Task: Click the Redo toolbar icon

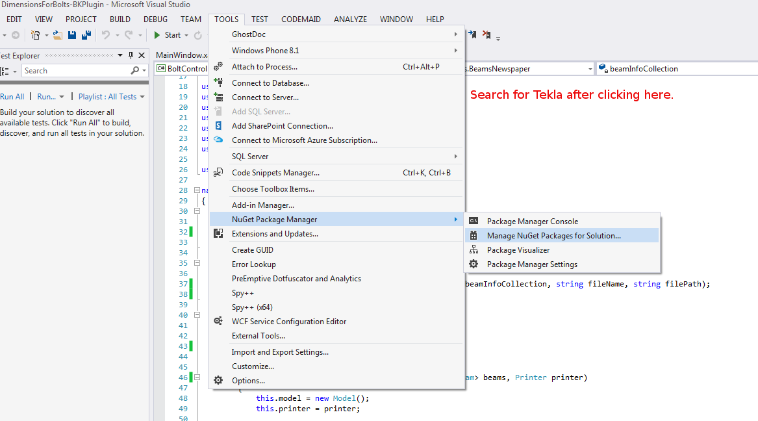Action: pyautogui.click(x=128, y=35)
